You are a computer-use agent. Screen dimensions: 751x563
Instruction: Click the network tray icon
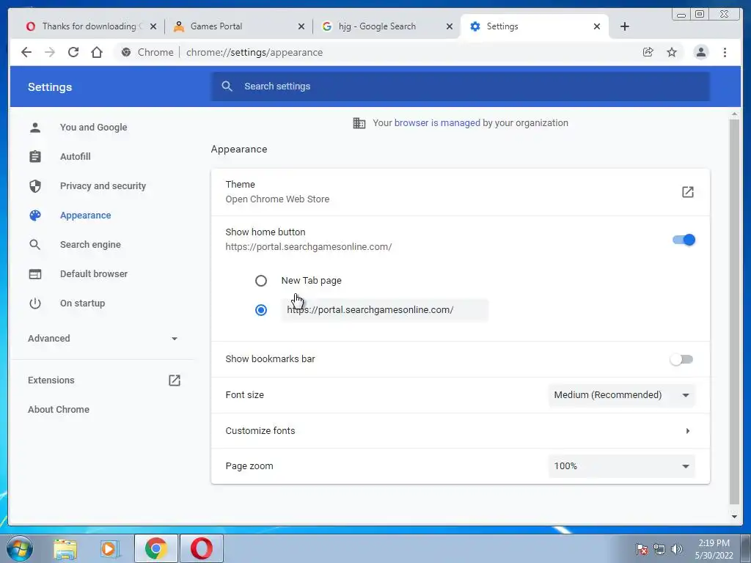point(659,549)
